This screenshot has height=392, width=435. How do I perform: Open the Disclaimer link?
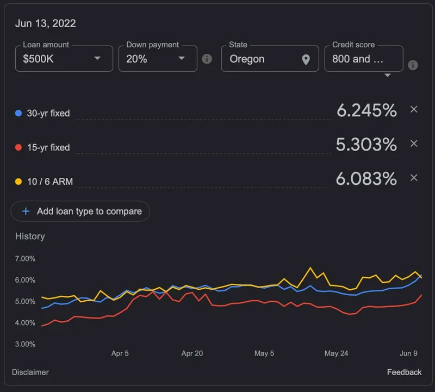coord(31,372)
